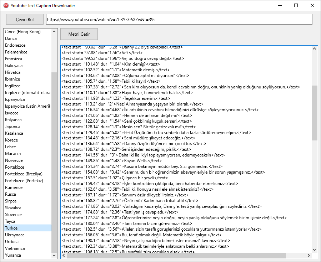This screenshot has height=262, width=321.
Task: Click the Metni Getir button
Action: (x=79, y=34)
